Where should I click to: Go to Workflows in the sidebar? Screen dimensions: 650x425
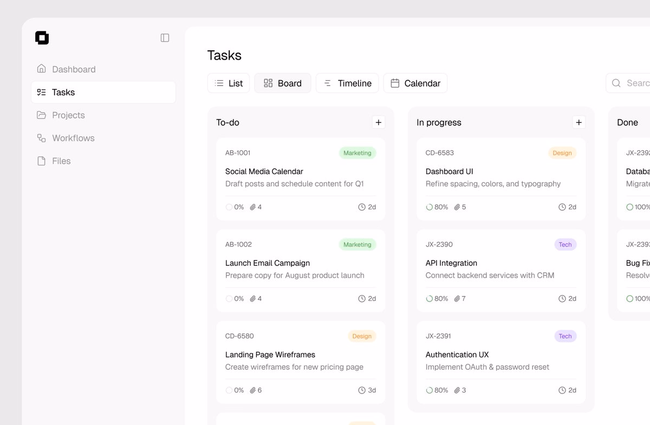click(103, 138)
